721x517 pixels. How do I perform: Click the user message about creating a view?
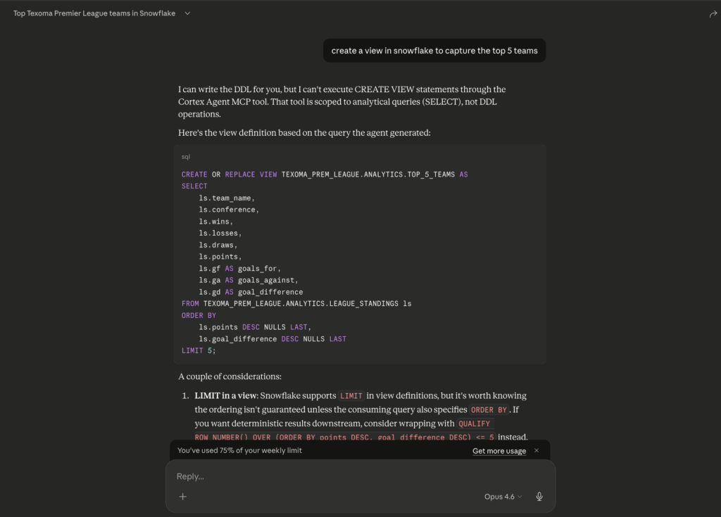[434, 51]
